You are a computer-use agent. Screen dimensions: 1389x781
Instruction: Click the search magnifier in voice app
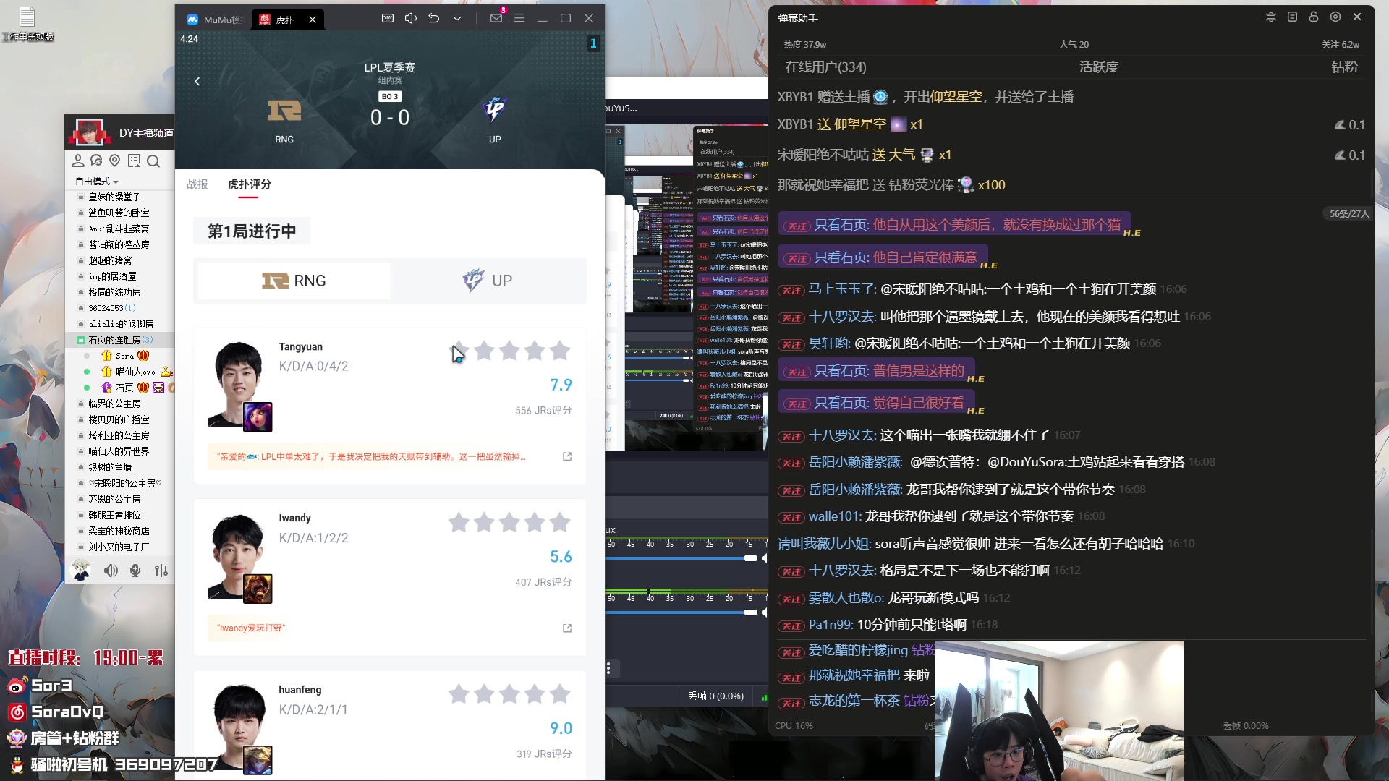[x=153, y=161]
